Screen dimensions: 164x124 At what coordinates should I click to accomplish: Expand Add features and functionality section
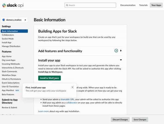pos(121,51)
